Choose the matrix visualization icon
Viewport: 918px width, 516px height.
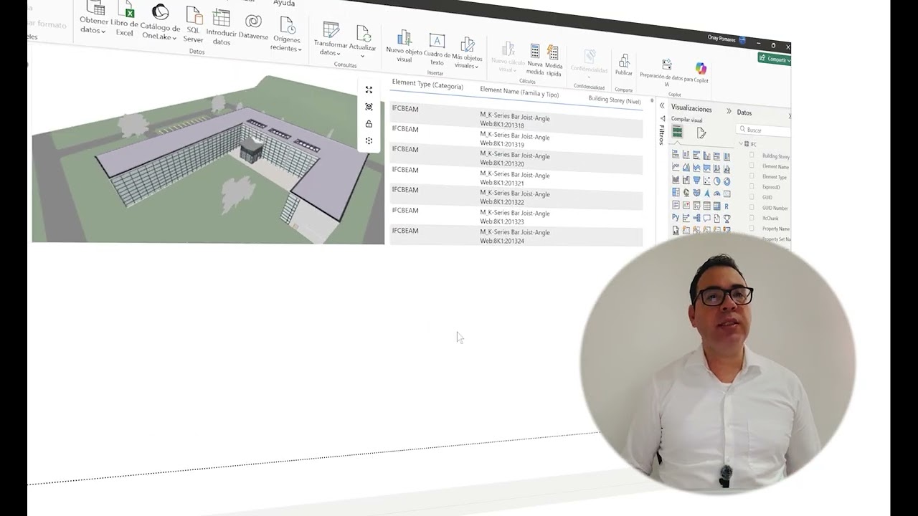(x=716, y=206)
